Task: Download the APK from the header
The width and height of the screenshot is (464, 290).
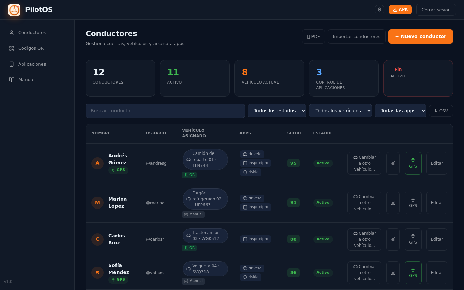Action: 400,10
